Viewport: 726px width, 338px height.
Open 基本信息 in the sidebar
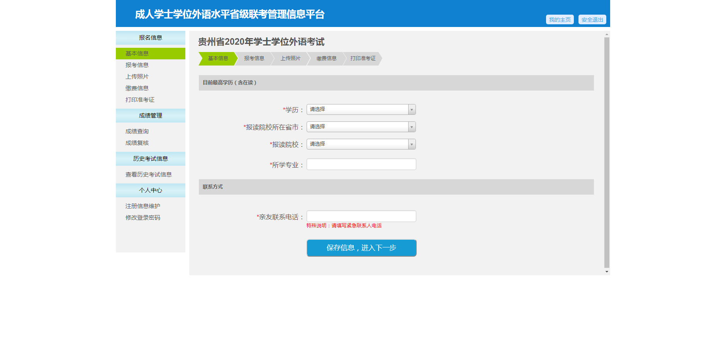click(137, 54)
